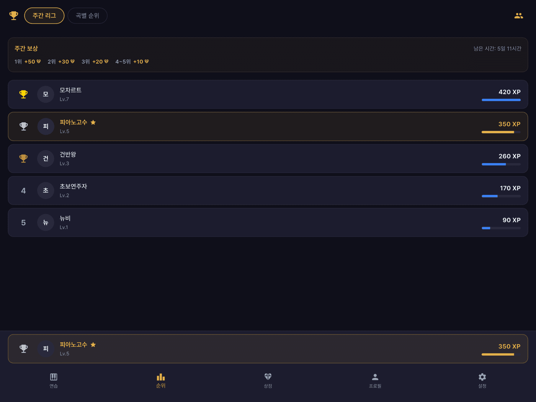The height and width of the screenshot is (402, 536).
Task: Switch to the 주간 리그 tab
Action: pyautogui.click(x=44, y=16)
